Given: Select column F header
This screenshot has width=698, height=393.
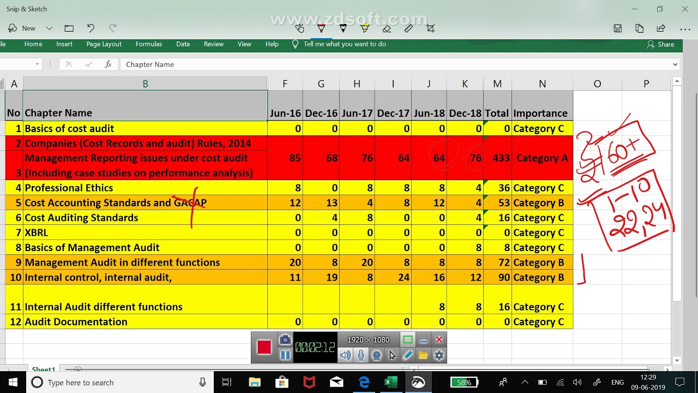Looking at the screenshot, I should point(285,84).
